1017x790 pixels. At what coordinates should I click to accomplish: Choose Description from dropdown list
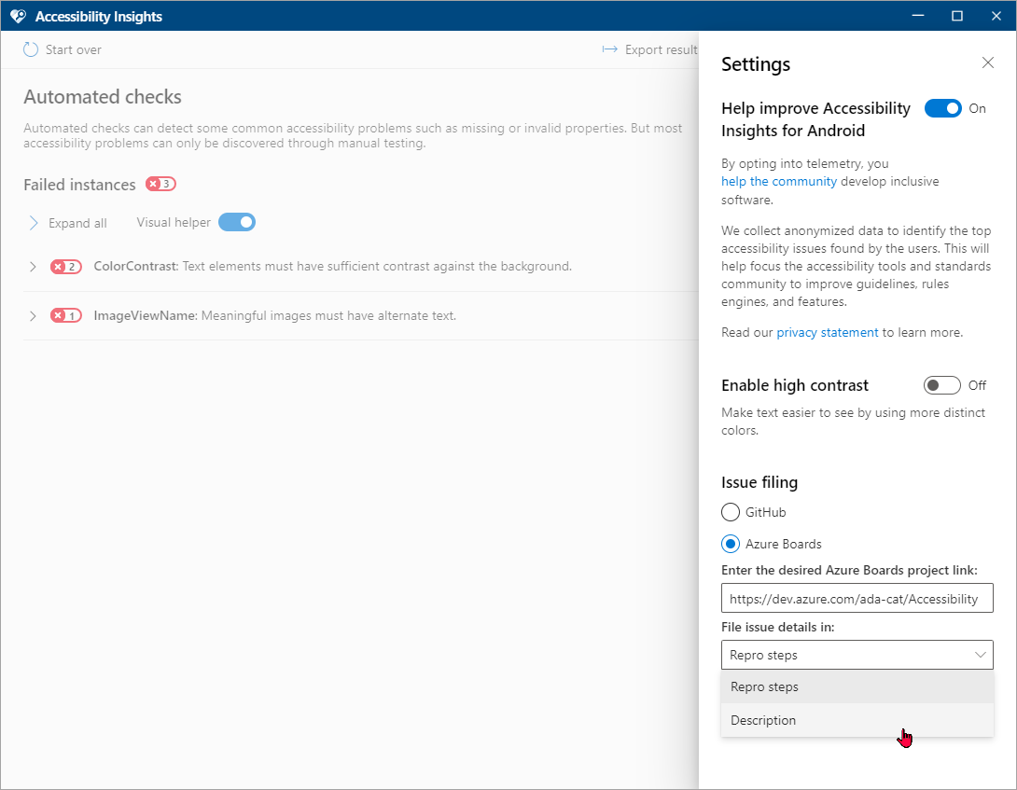click(x=857, y=720)
